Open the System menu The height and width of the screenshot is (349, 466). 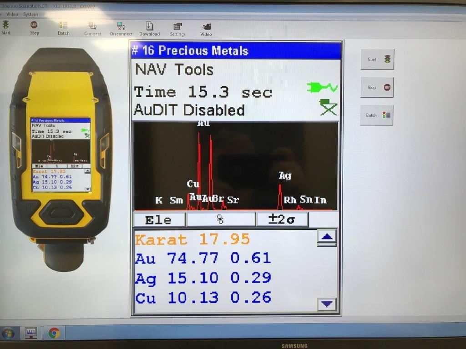point(30,14)
